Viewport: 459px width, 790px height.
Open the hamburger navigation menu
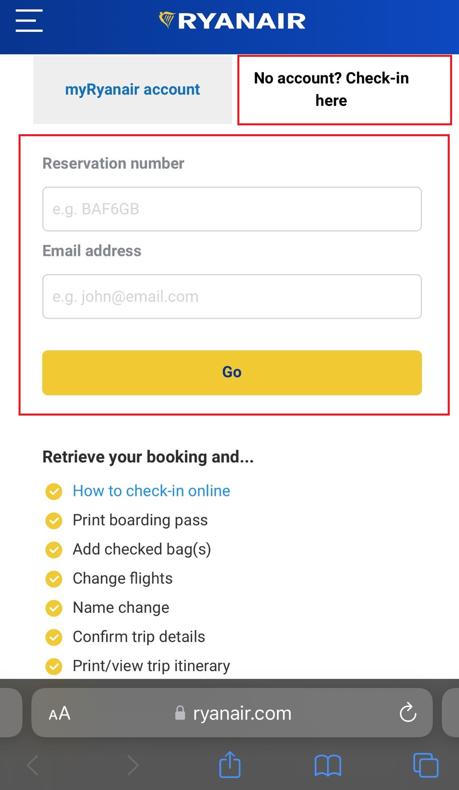click(29, 21)
